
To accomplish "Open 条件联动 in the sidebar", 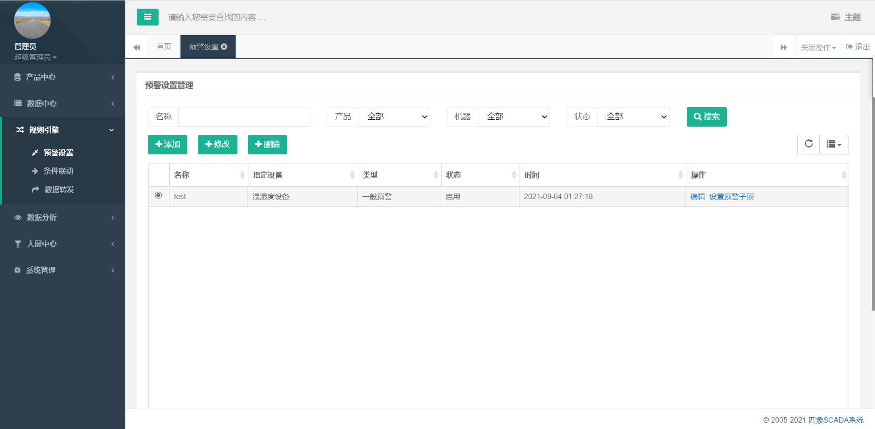I will 58,171.
